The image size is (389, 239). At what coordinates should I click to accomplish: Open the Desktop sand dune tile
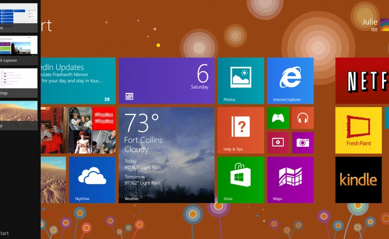click(53, 180)
